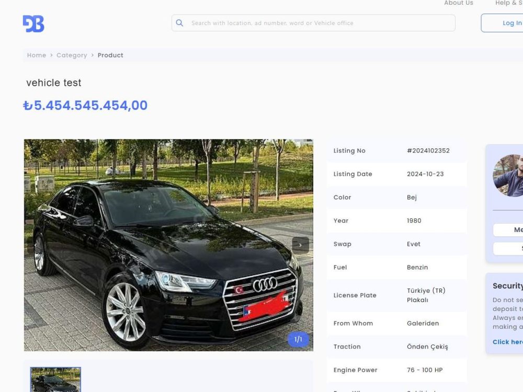
Task: Click the magnifier search icon
Action: (x=179, y=23)
